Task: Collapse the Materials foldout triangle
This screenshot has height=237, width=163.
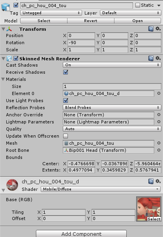Action: click(x=3, y=79)
